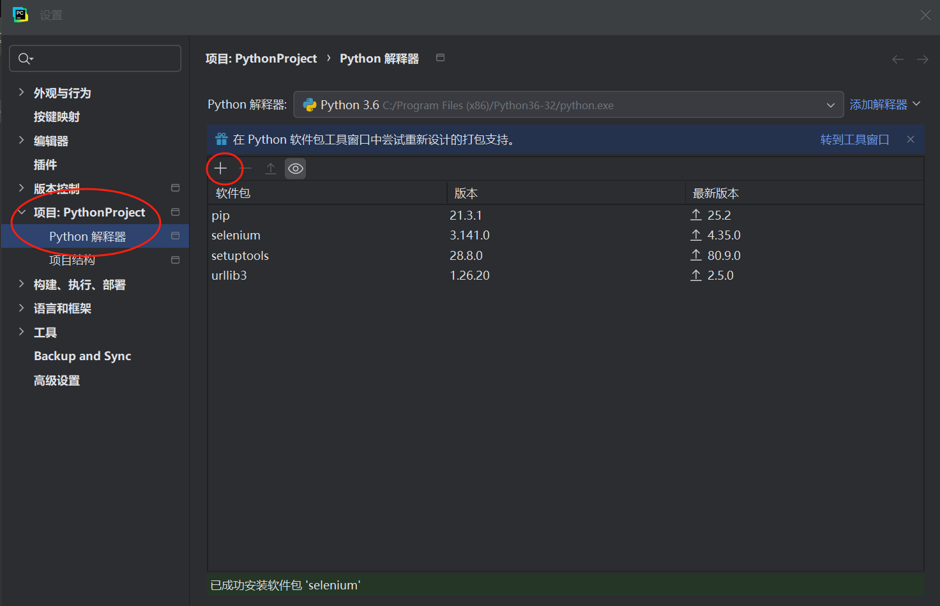Close the settings dialog window

click(925, 15)
